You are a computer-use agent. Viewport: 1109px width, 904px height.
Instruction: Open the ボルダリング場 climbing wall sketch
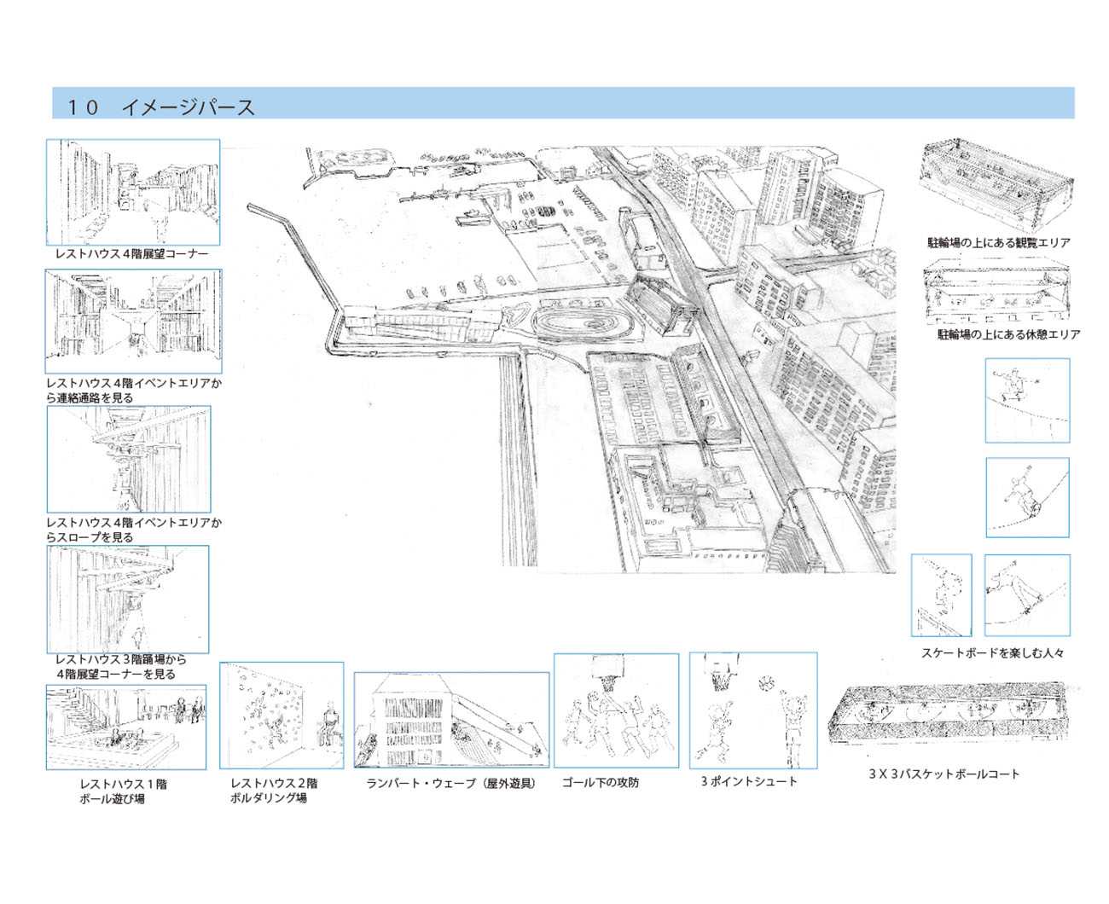click(x=282, y=716)
